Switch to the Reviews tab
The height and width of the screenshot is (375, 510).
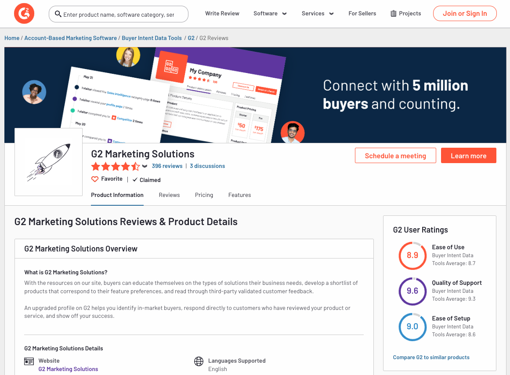pyautogui.click(x=169, y=195)
